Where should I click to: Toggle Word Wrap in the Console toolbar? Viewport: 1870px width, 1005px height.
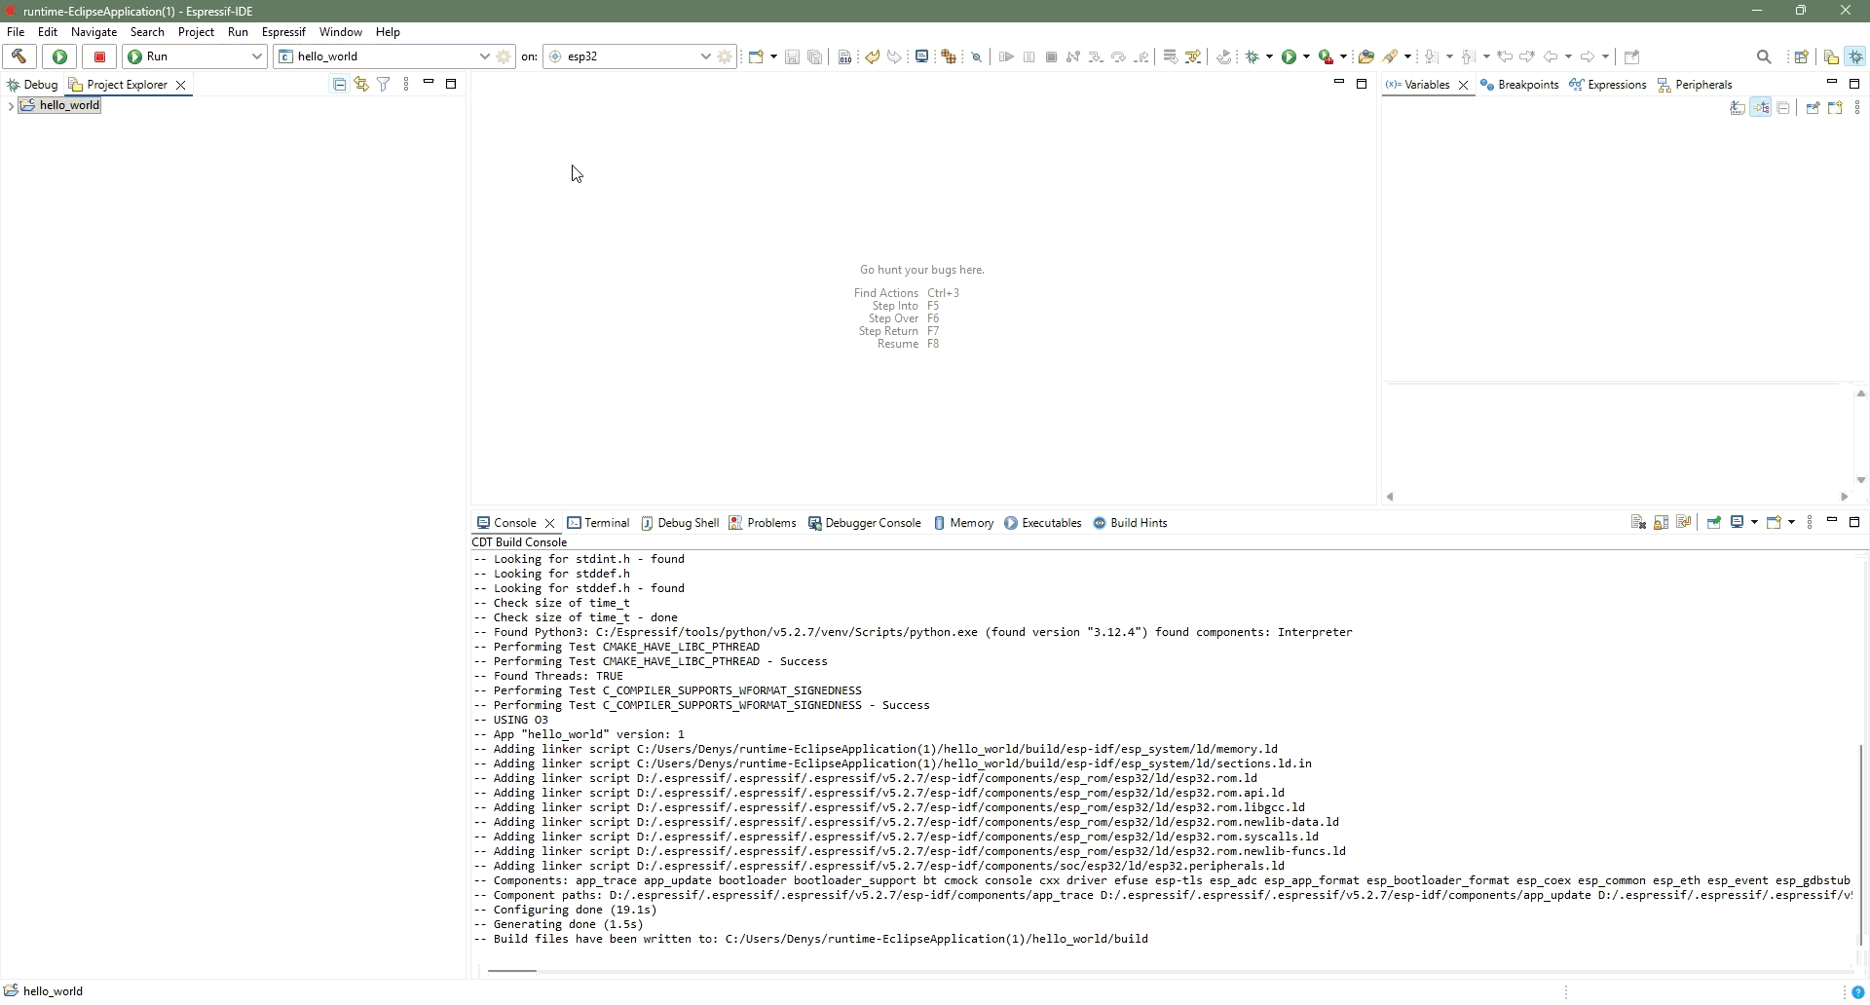click(1683, 523)
